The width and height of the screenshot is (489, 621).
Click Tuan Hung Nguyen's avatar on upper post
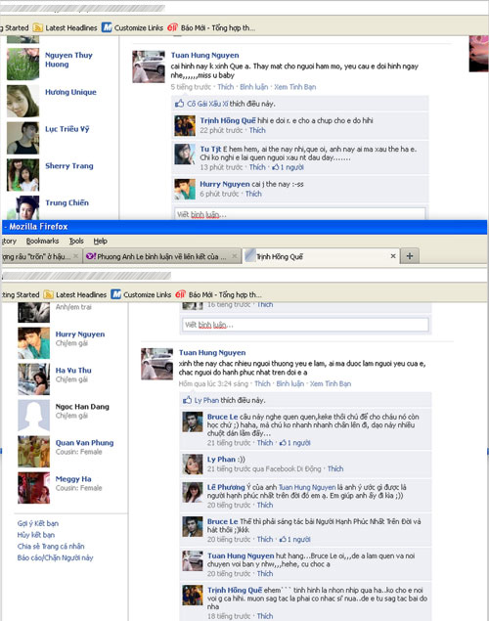(x=149, y=67)
